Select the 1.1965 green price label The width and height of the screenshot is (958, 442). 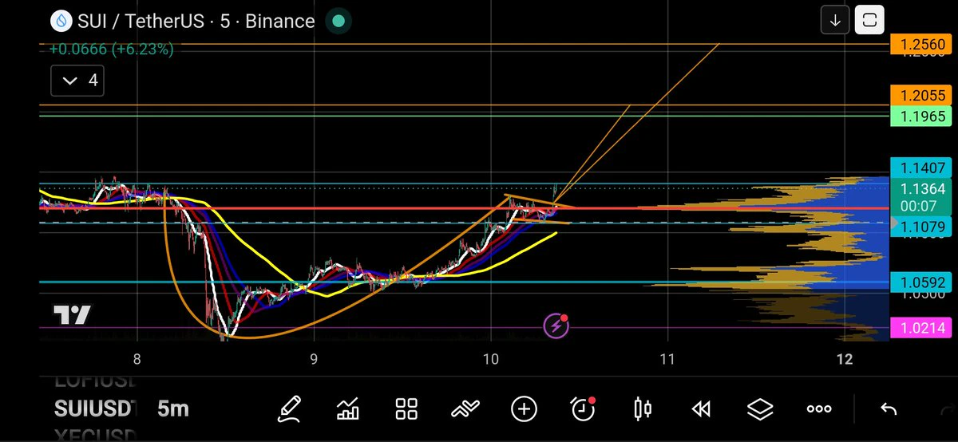point(921,116)
